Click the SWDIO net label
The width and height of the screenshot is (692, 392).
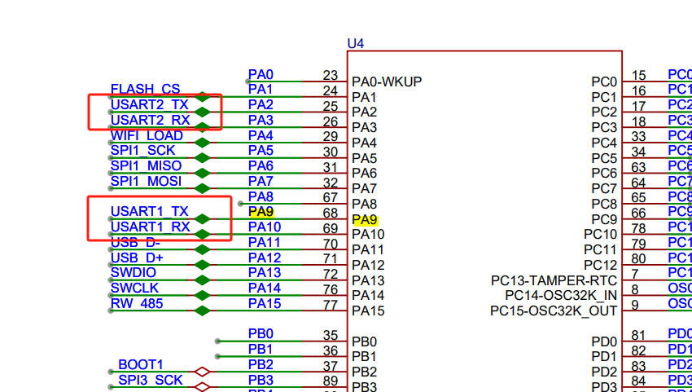click(x=134, y=272)
